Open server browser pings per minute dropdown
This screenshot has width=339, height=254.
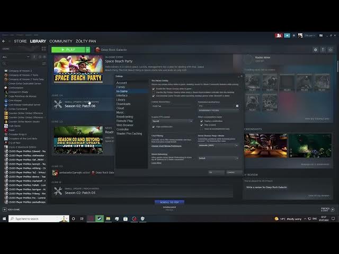tap(218, 146)
